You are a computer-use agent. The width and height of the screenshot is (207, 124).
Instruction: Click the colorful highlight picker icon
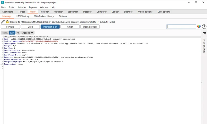click(199, 27)
